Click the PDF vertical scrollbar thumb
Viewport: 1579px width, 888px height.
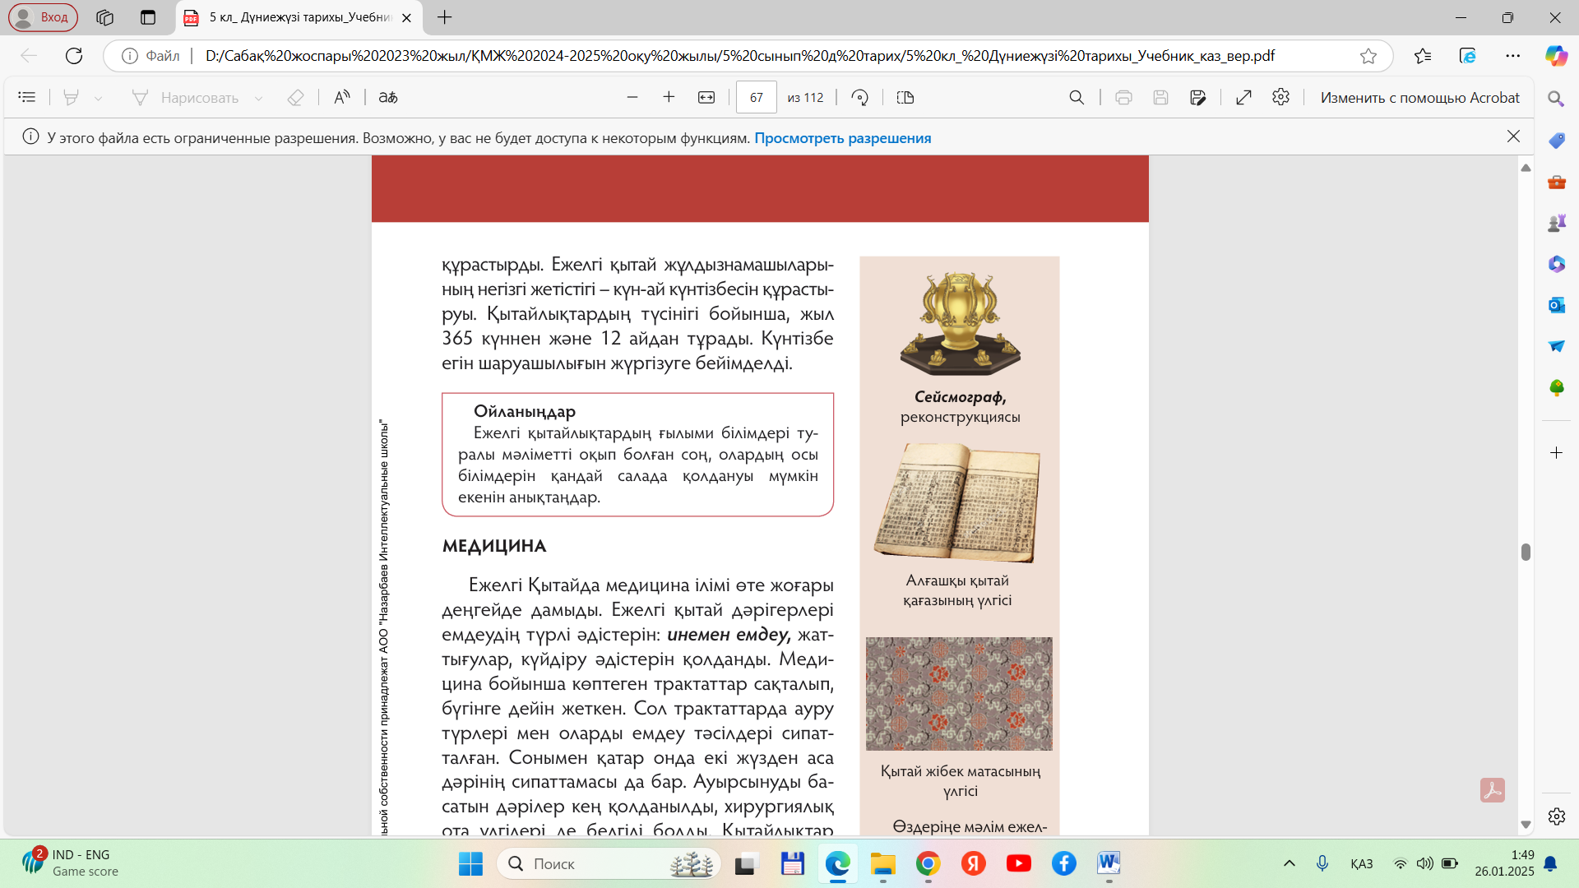click(x=1526, y=552)
